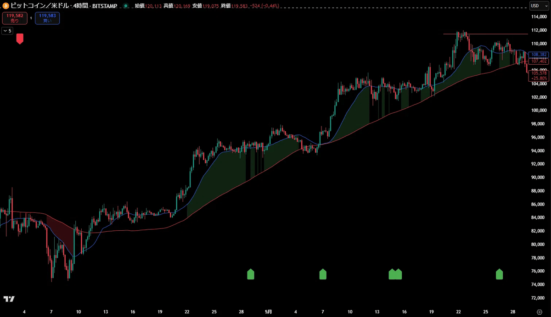Click the TradingView logo
Image resolution: width=551 pixels, height=317 pixels.
(x=9, y=299)
